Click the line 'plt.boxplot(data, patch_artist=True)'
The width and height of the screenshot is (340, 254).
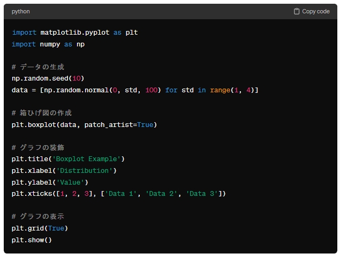(84, 125)
